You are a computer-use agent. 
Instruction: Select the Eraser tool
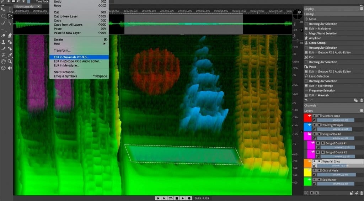[x=3, y=36]
